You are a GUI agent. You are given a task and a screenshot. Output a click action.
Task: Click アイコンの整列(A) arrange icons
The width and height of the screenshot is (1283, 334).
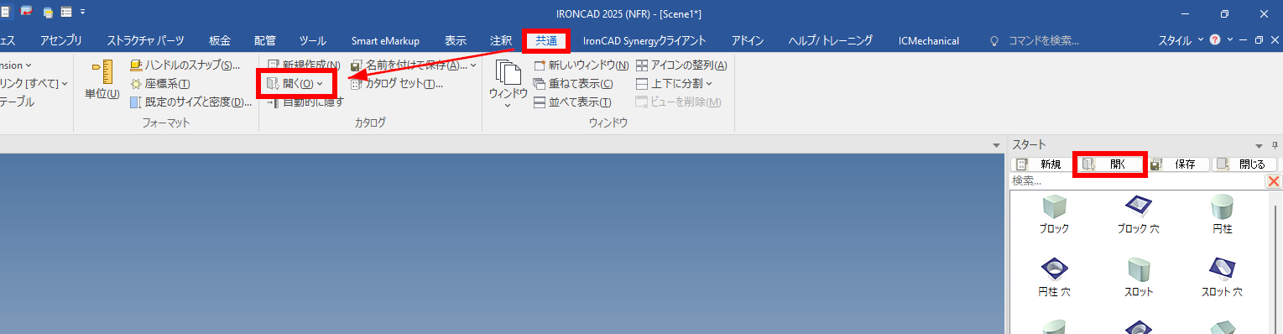[681, 65]
